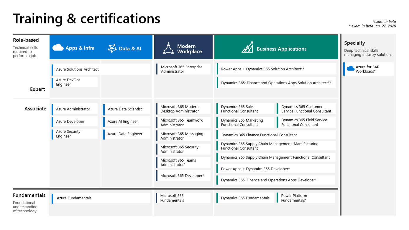This screenshot has height=230, width=409.
Task: Open Azure Developer certification
Action: (75, 121)
